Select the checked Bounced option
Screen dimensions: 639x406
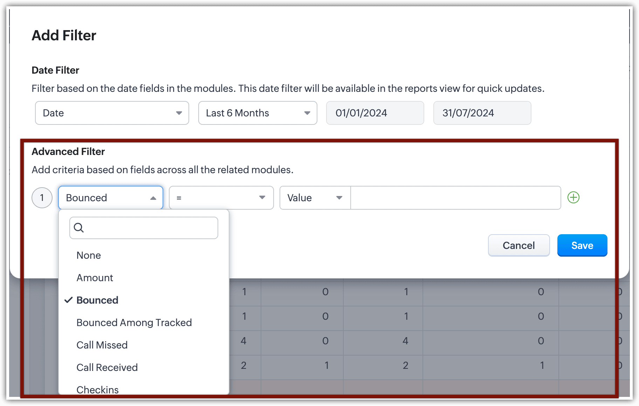(97, 300)
